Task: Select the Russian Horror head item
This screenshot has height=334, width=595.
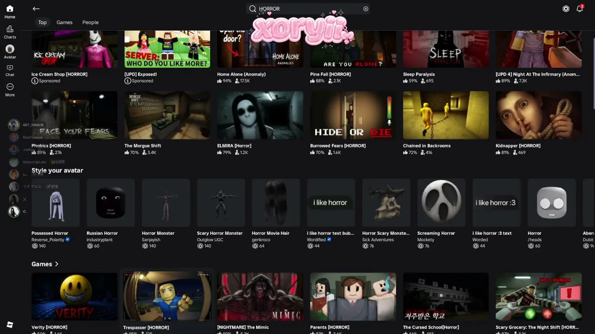Action: 111,203
